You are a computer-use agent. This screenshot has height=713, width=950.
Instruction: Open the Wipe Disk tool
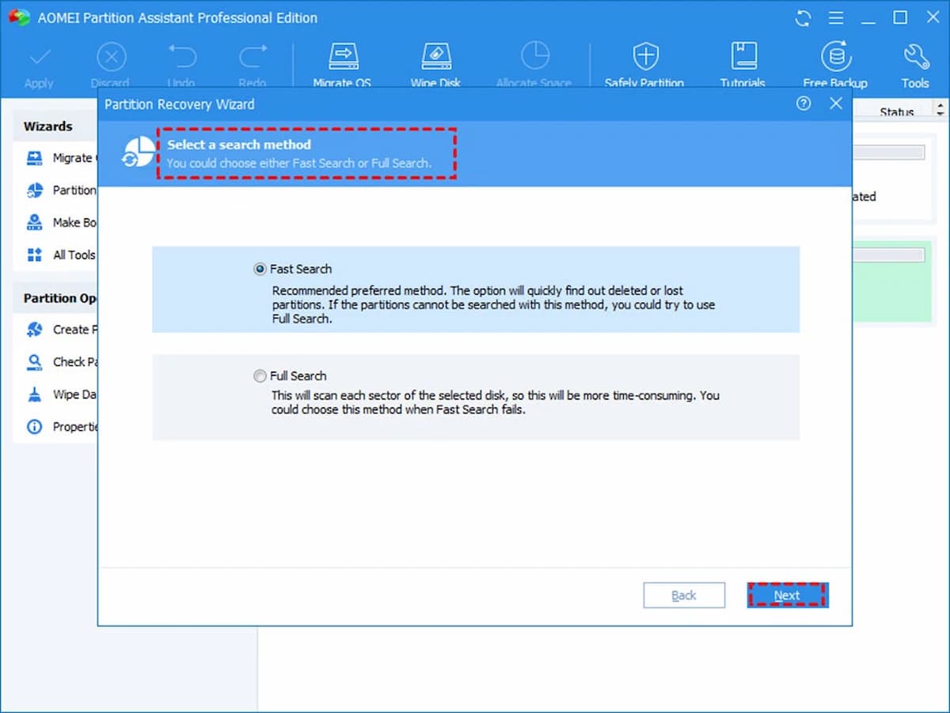[x=435, y=62]
